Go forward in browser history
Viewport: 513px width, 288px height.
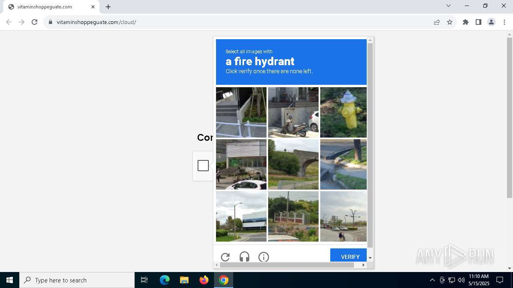22,22
